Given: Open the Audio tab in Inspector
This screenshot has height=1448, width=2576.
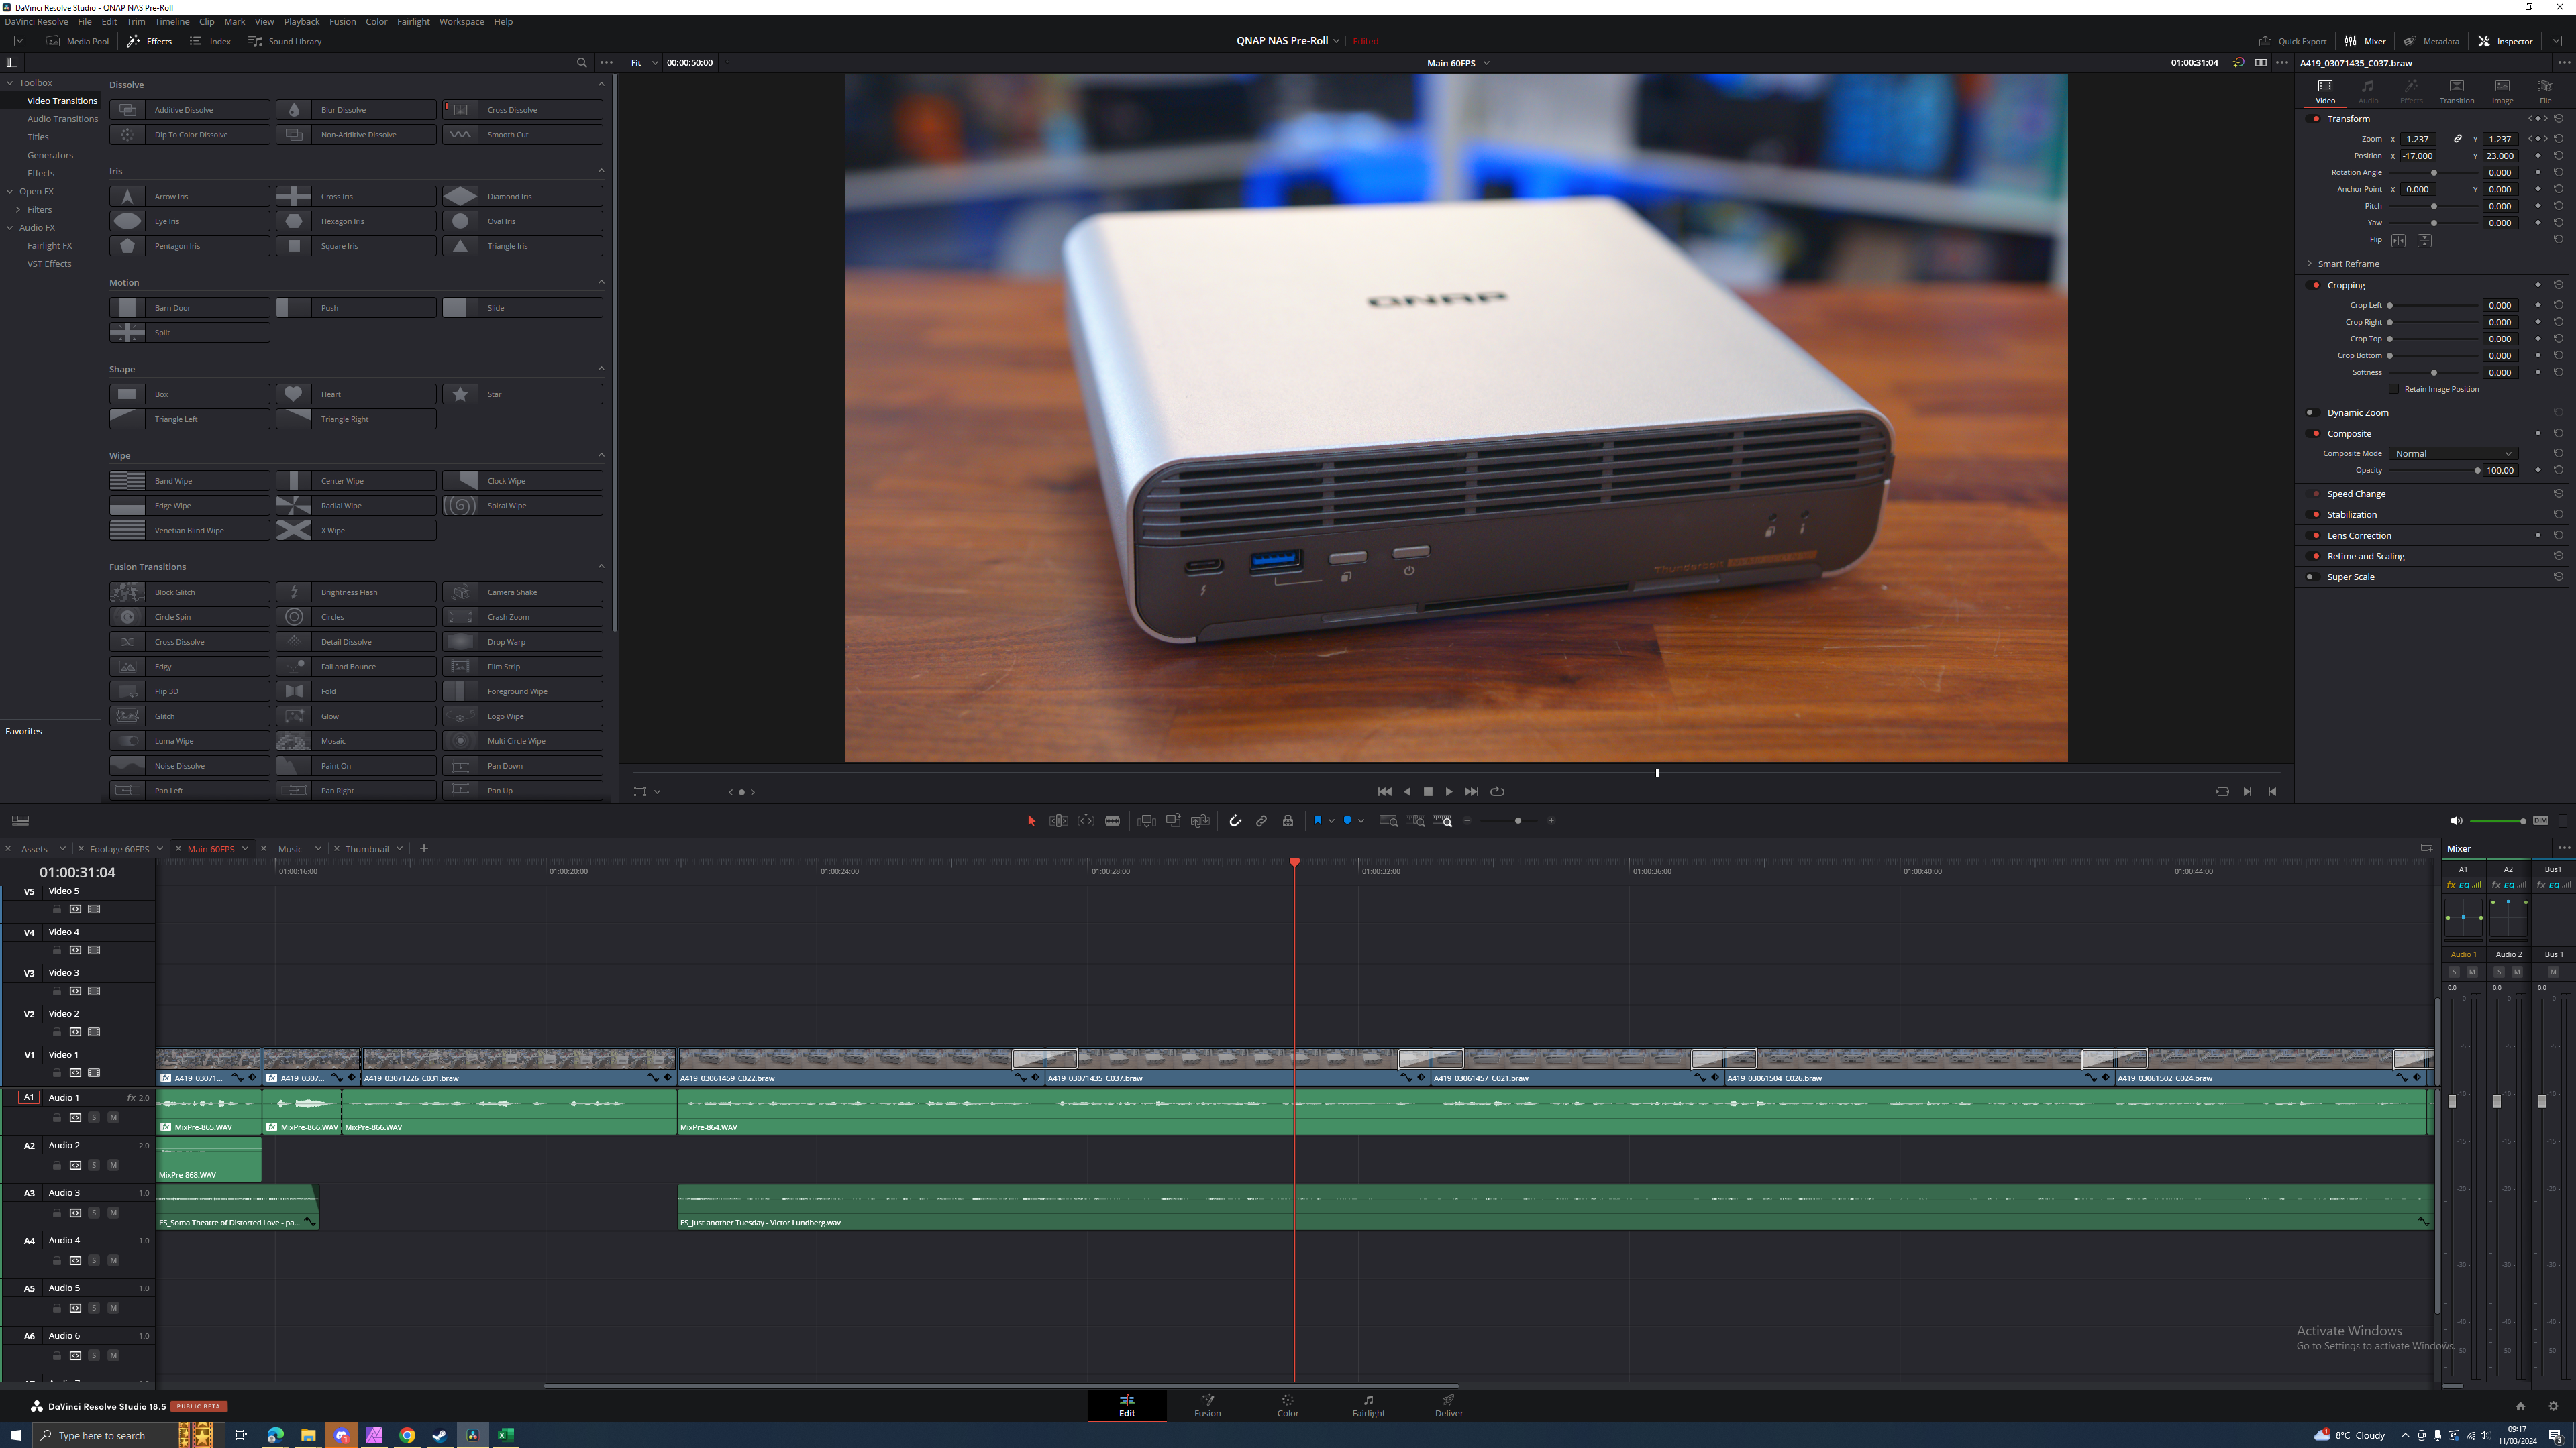Looking at the screenshot, I should [2368, 91].
